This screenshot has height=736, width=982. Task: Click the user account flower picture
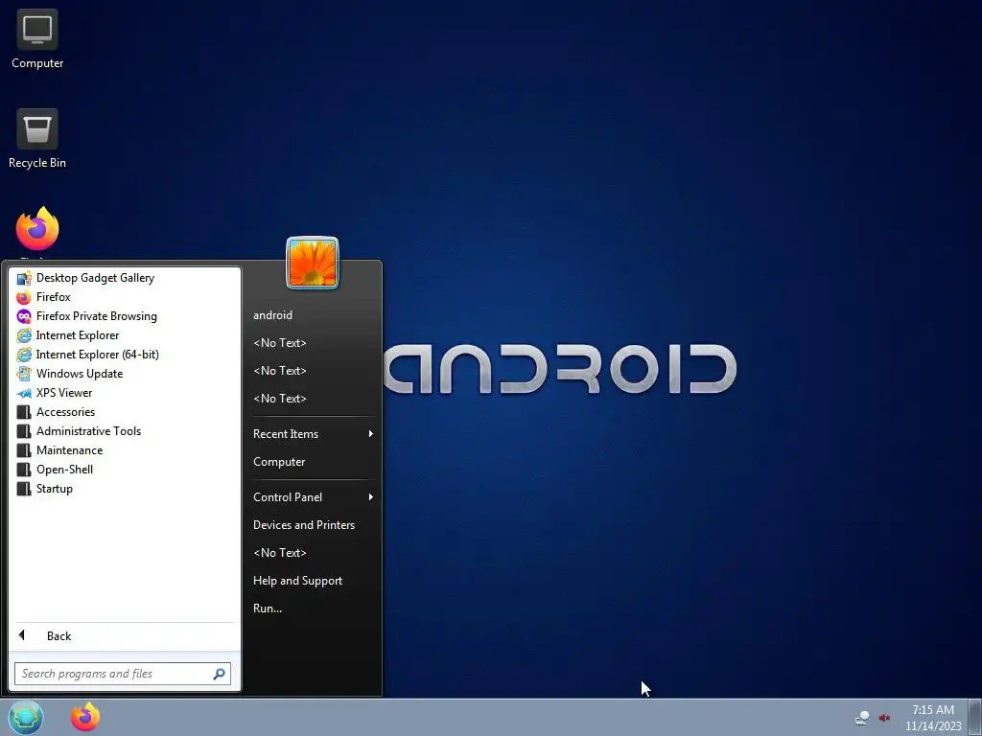tap(313, 263)
